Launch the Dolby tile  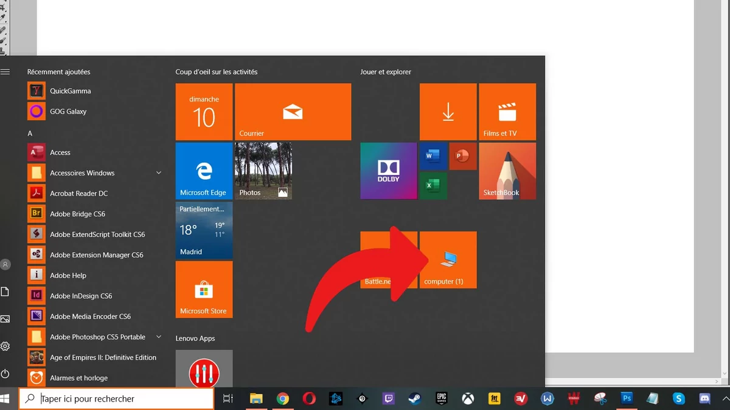click(388, 171)
